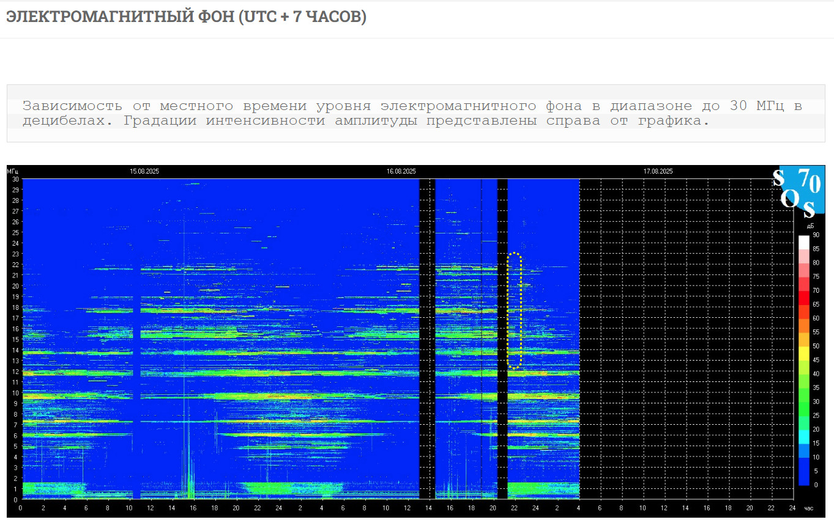Click the yellow dotted oval marker

pos(515,310)
